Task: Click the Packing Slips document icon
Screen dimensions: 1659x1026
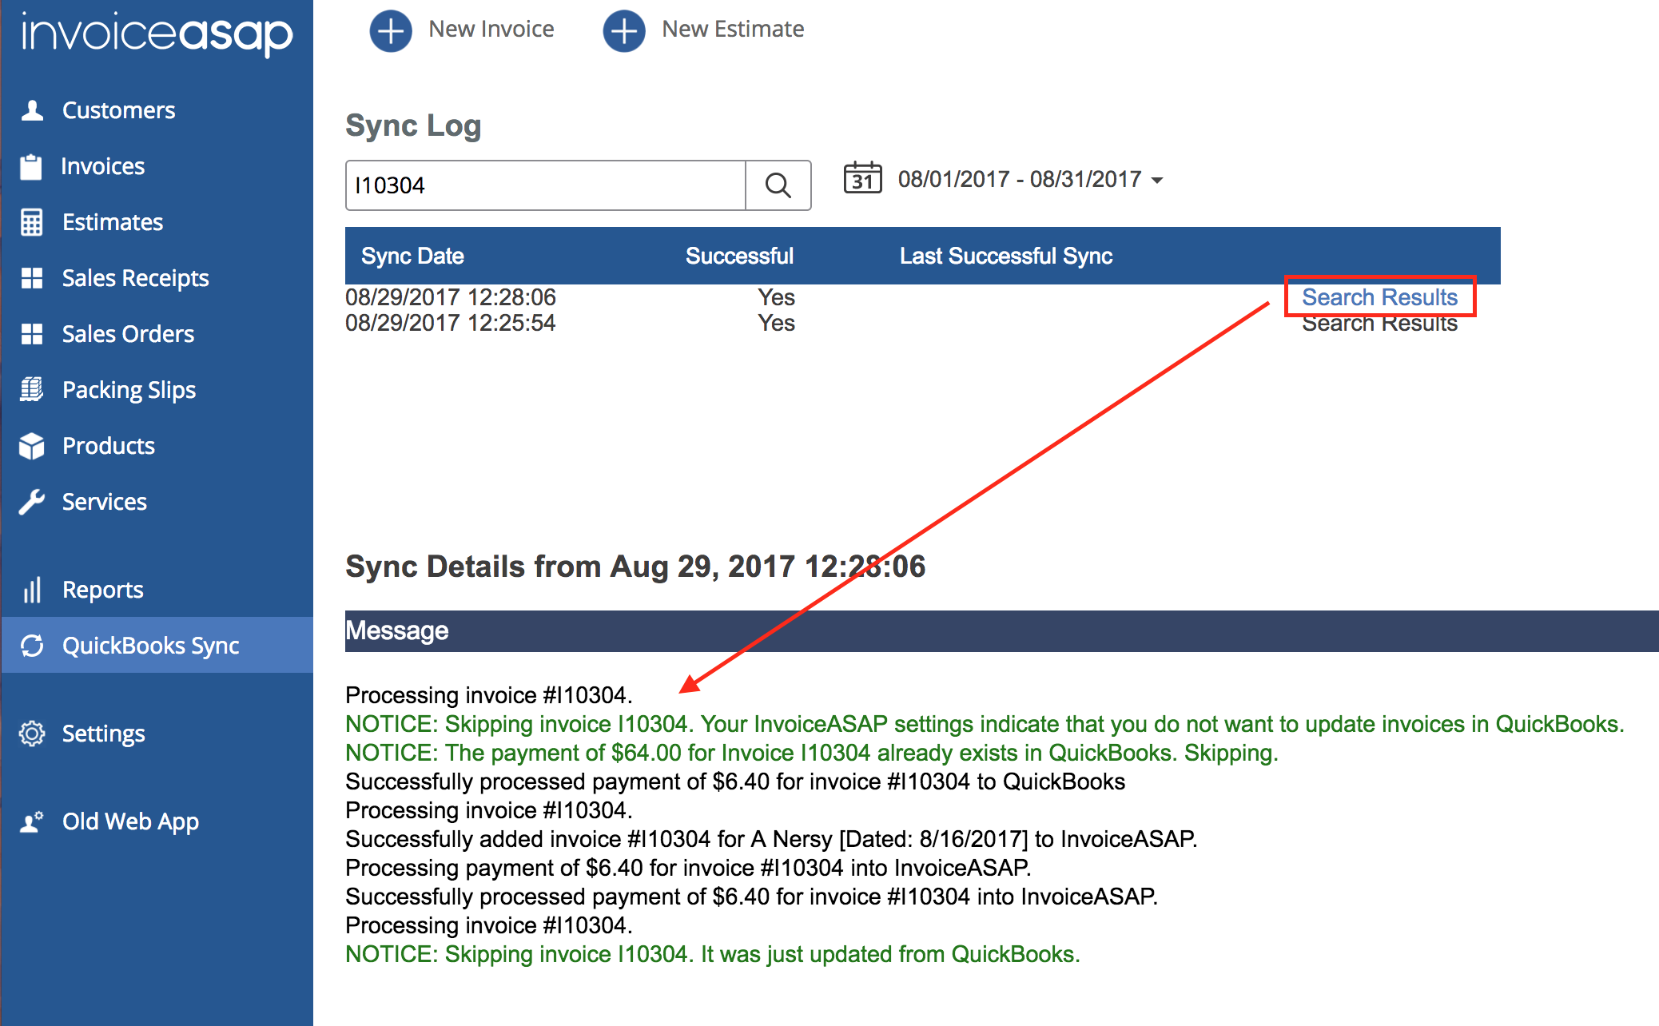Action: (32, 390)
